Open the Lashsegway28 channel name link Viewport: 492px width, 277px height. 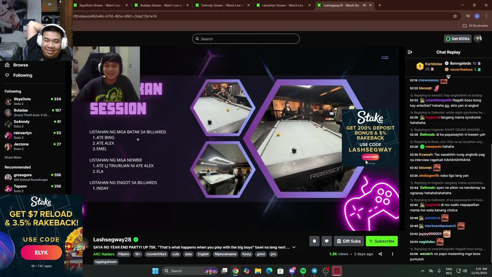(x=112, y=240)
